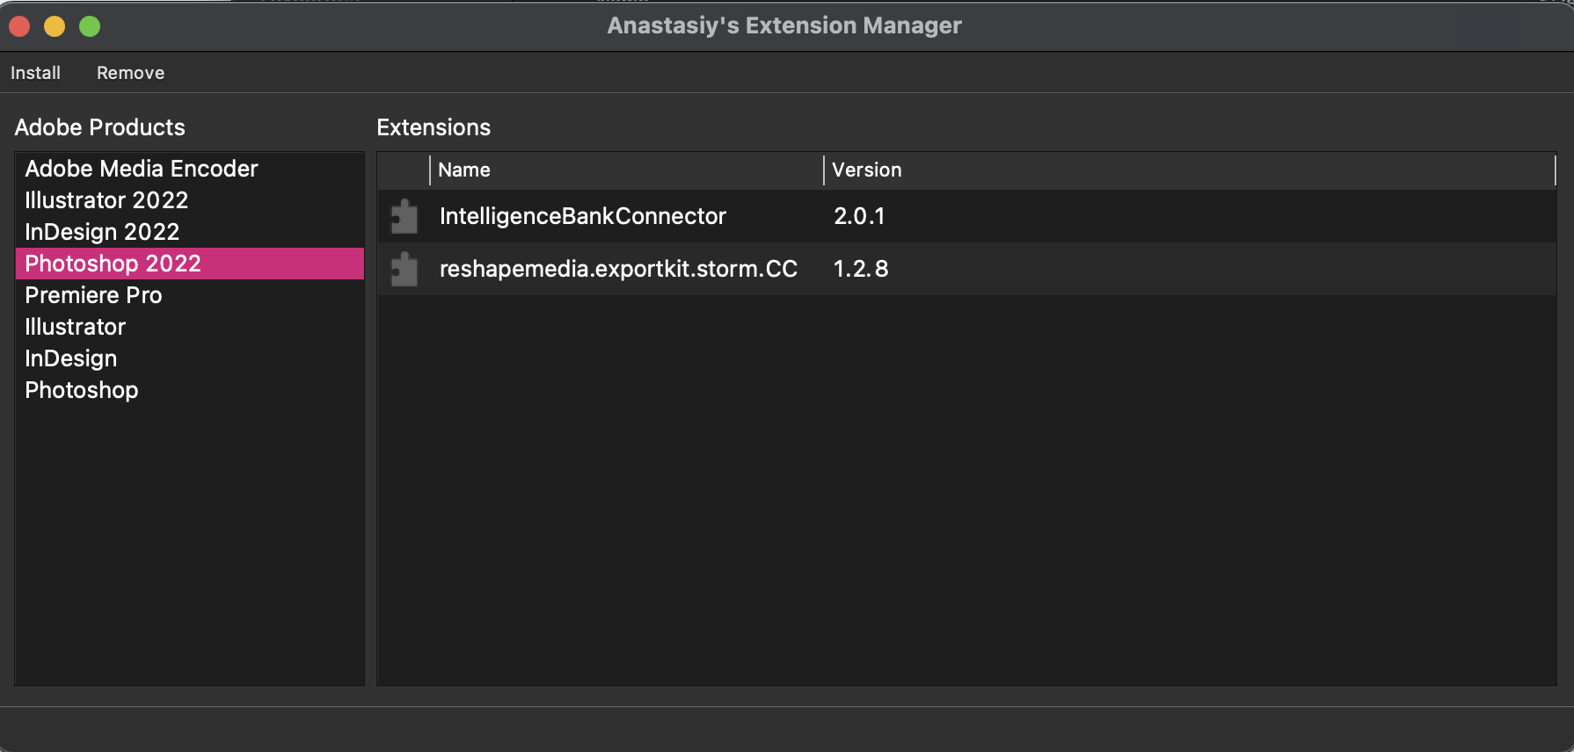1574x752 pixels.
Task: Select Premiere Pro product
Action: (189, 295)
